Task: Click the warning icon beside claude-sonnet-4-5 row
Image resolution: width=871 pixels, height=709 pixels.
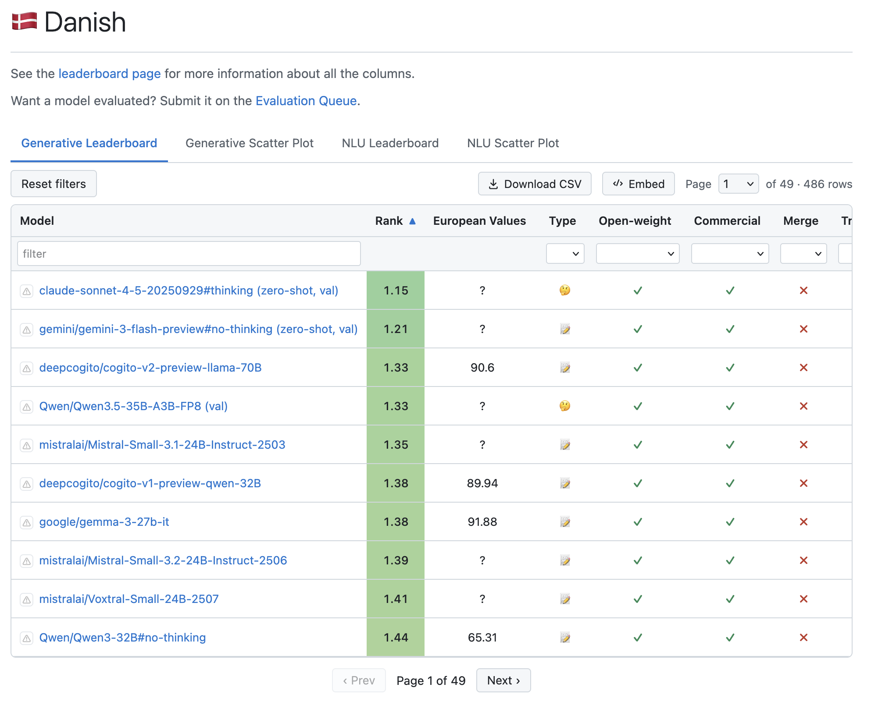Action: click(27, 291)
